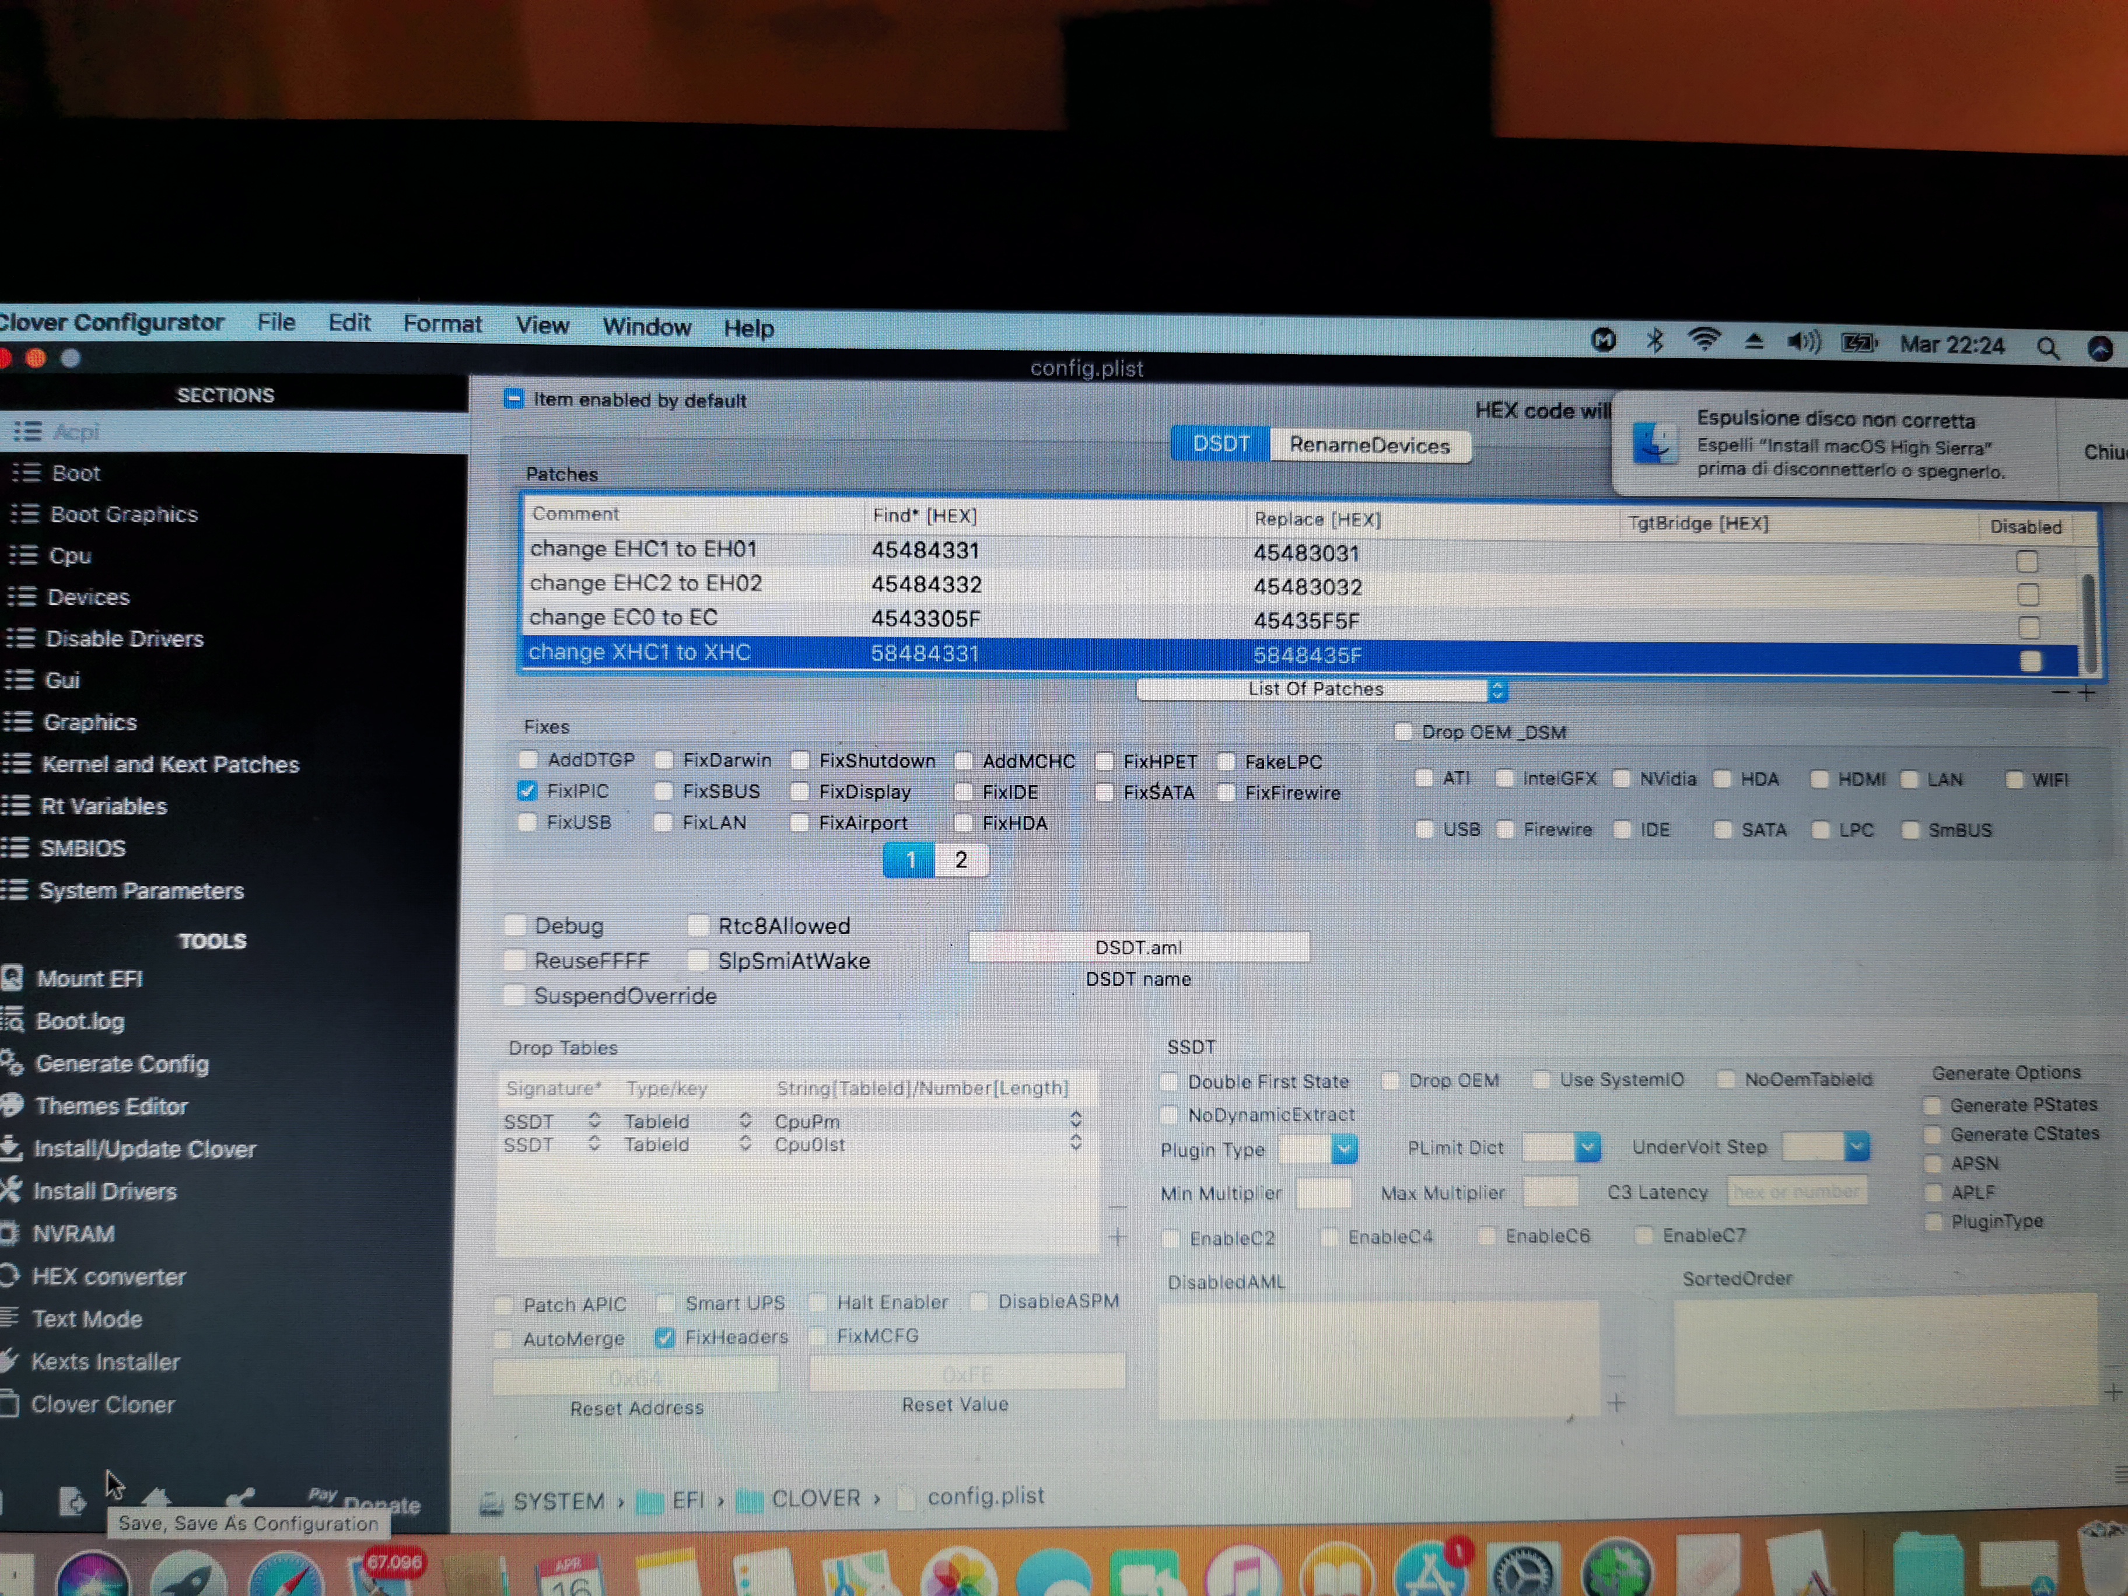
Task: Switch to Fixes page 2
Action: [960, 860]
